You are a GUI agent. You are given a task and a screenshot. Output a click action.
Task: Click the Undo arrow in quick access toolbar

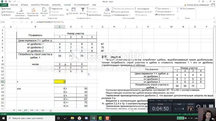10,1
